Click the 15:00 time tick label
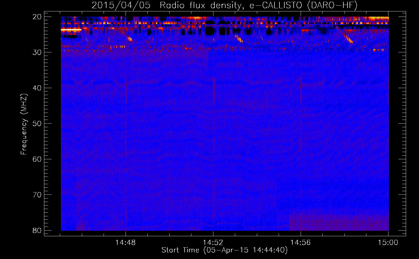 388,243
